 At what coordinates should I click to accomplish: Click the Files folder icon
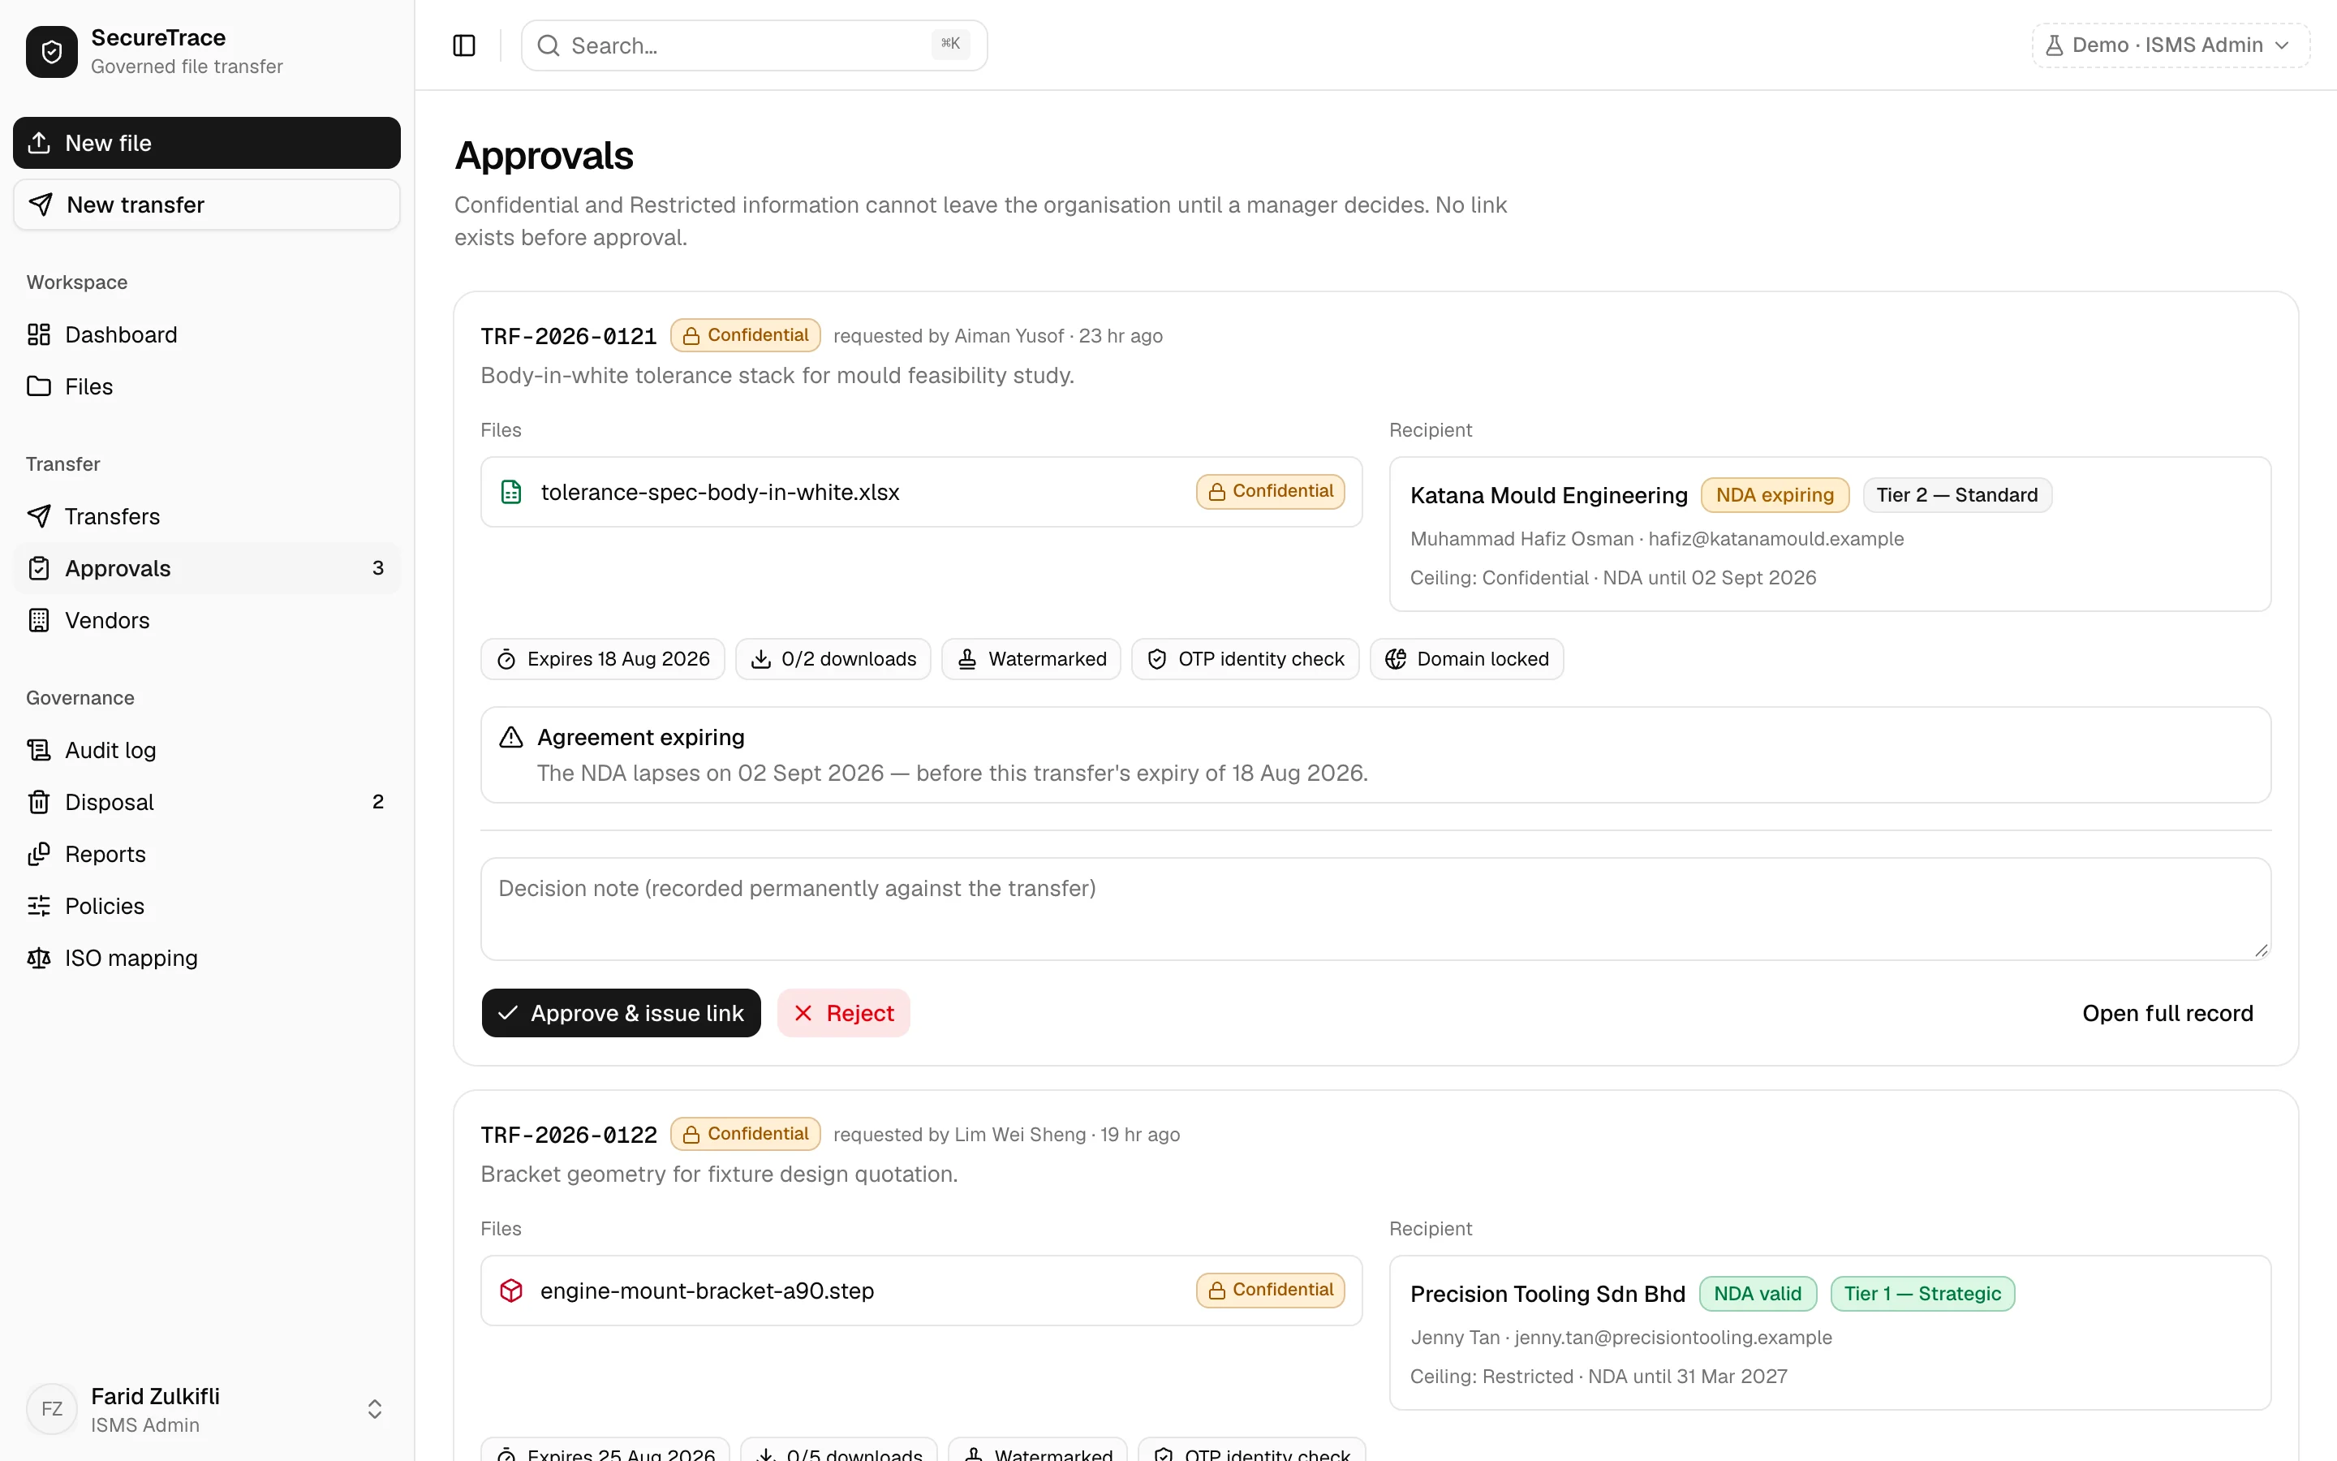coord(39,386)
